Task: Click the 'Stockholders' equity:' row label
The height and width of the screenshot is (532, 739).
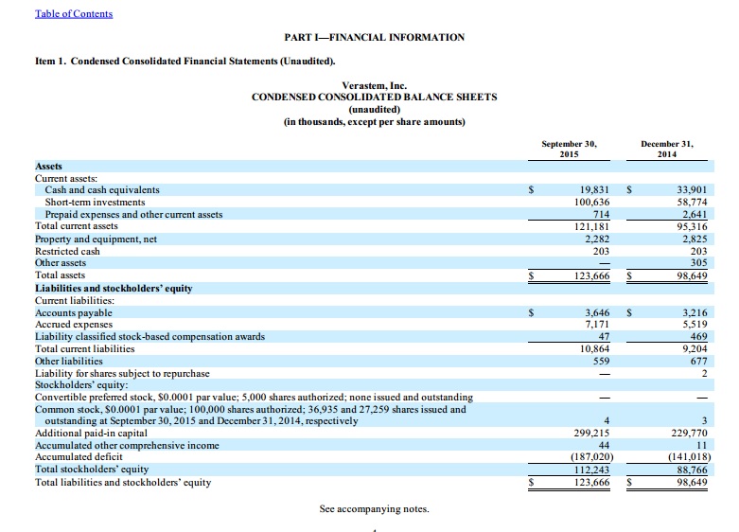Action: (x=81, y=385)
